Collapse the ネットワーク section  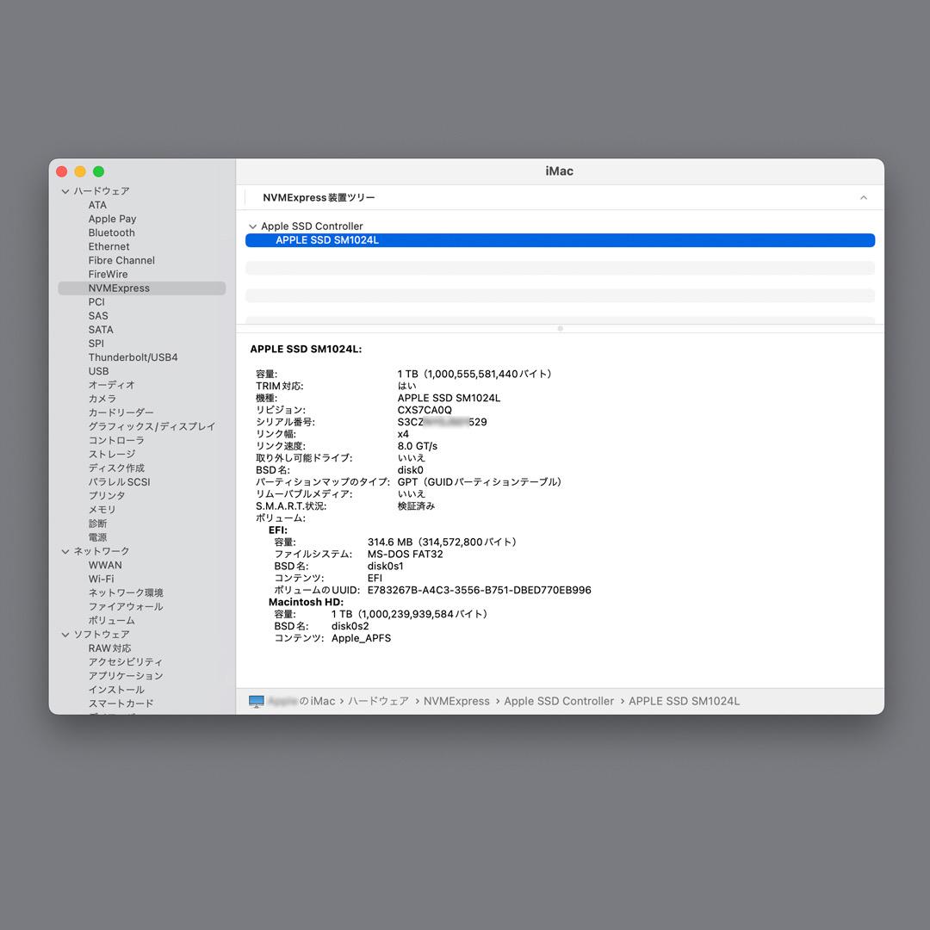click(x=65, y=552)
